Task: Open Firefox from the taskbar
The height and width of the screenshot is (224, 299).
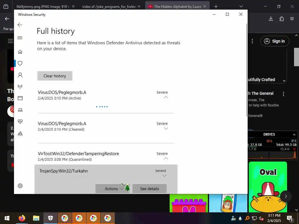Action: coord(22,218)
